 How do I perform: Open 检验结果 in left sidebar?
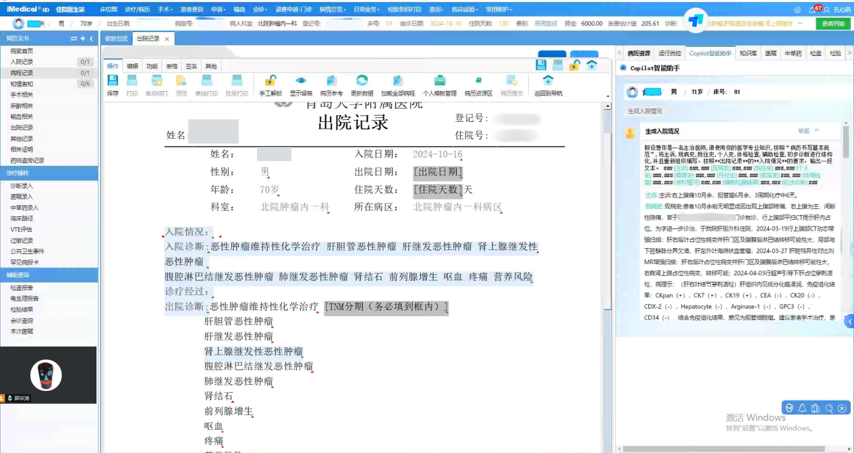[22, 309]
